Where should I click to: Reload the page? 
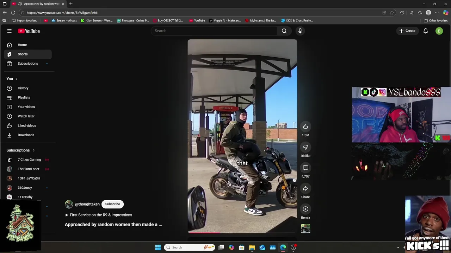[x=13, y=13]
